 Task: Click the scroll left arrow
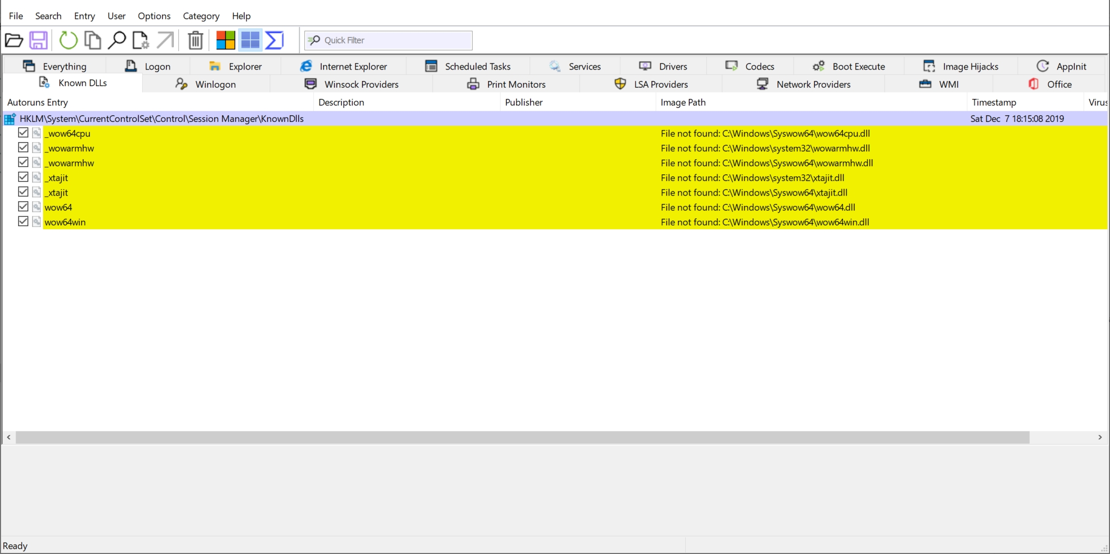click(9, 437)
